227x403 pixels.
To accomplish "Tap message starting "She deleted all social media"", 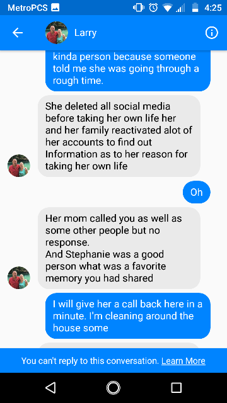I will tap(119, 136).
